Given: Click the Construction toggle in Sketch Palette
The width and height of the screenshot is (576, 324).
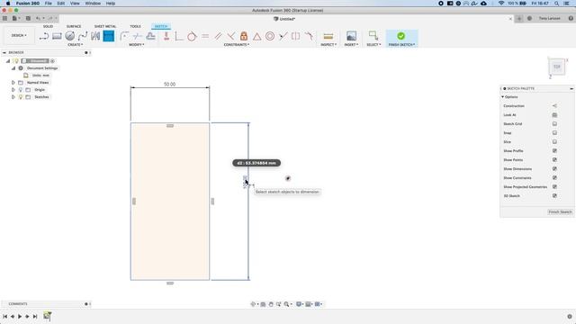Looking at the screenshot, I should click(x=554, y=106).
